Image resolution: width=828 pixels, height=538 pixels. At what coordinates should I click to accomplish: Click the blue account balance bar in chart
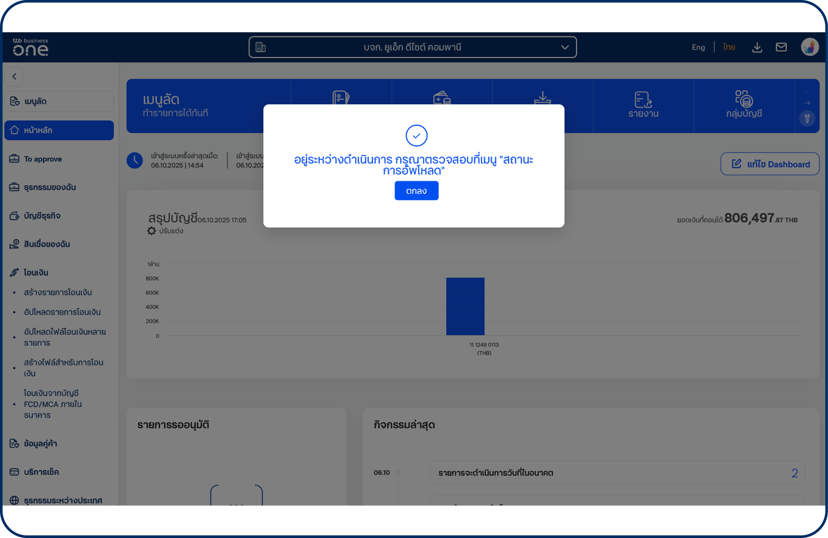465,306
